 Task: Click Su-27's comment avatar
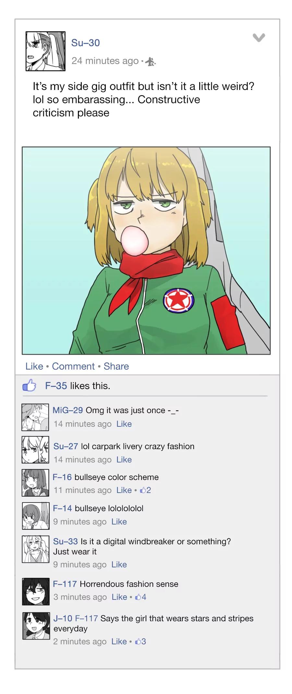(x=35, y=450)
